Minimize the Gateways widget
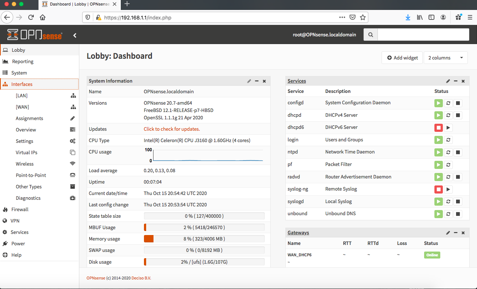The width and height of the screenshot is (477, 289). 456,233
